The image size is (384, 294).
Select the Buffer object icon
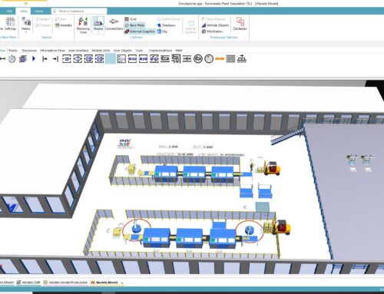(x=132, y=59)
